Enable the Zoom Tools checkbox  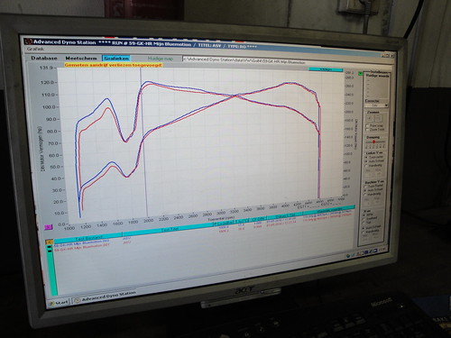[x=367, y=129]
